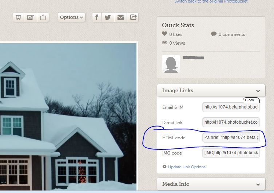
Task: Start slideshow with the presentation icon
Action: (18, 17)
